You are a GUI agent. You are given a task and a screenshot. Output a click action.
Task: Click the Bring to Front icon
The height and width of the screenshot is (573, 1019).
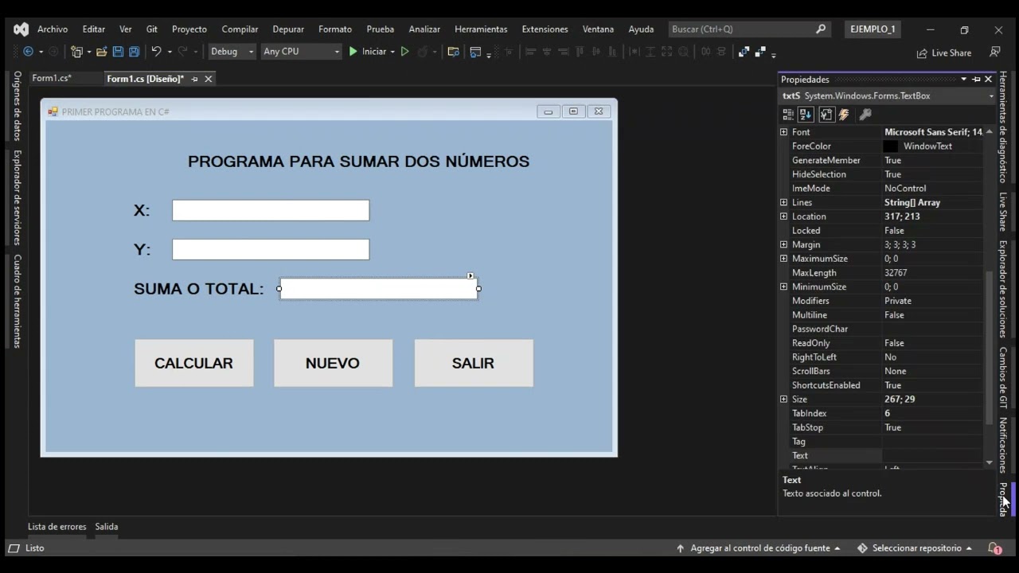click(744, 52)
